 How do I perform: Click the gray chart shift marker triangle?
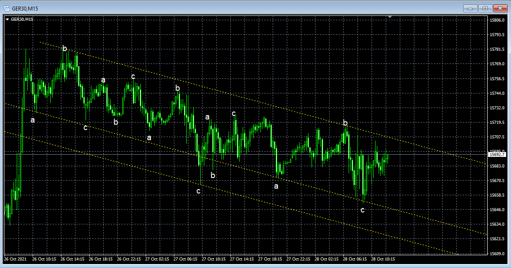point(390,17)
